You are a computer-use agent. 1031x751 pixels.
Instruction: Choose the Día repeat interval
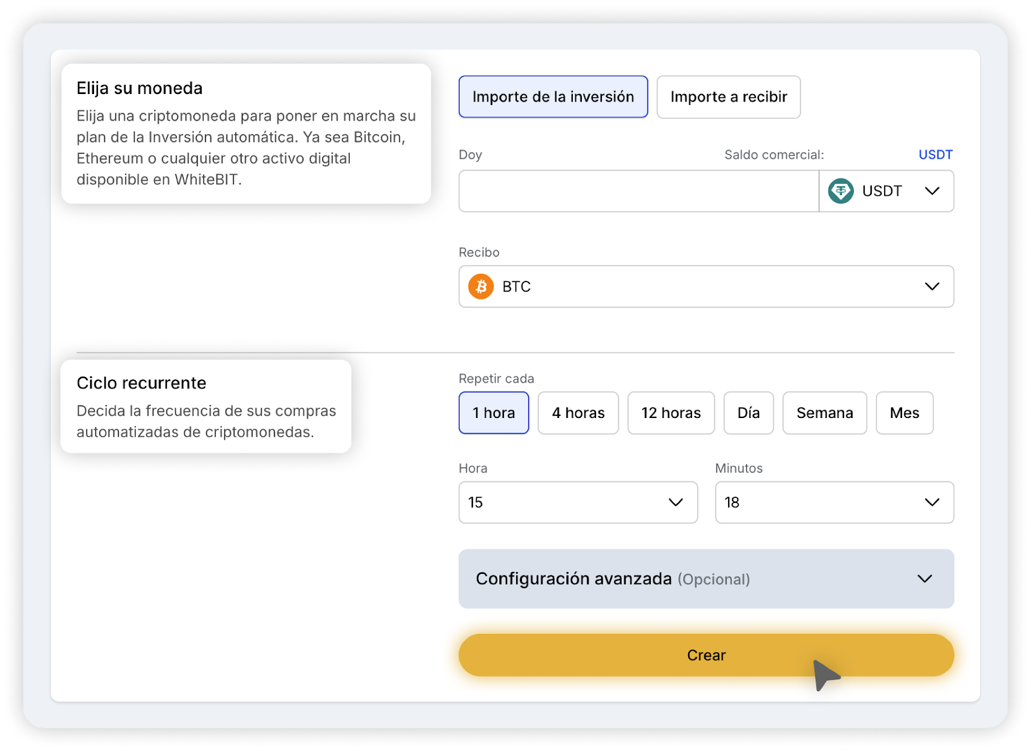pyautogui.click(x=748, y=413)
